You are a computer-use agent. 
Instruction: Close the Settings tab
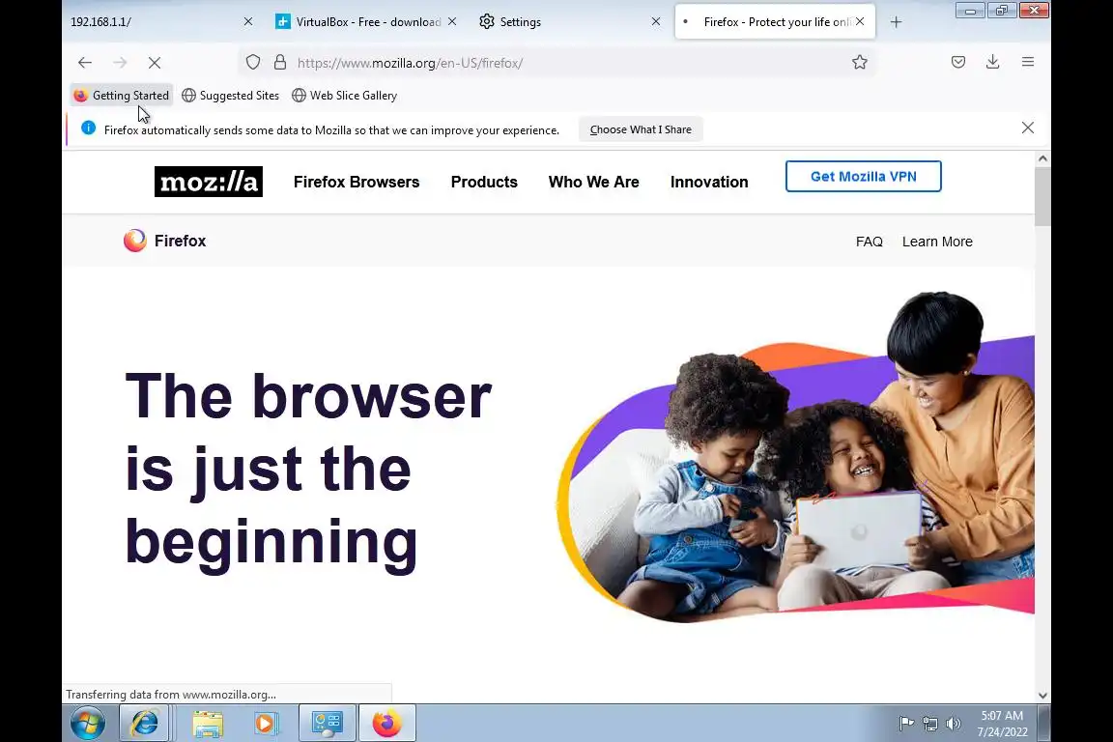[x=656, y=22]
